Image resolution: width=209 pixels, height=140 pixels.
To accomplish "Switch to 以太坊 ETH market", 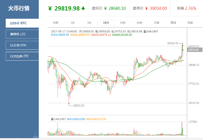I will (x=22, y=45).
